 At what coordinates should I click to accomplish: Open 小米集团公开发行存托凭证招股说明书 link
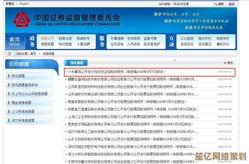pos(116,72)
